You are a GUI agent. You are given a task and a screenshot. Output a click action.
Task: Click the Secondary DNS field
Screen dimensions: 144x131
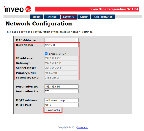pos(61,78)
